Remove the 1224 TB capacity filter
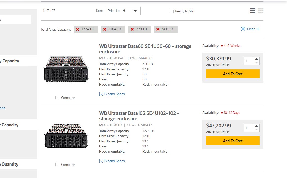 78,29
